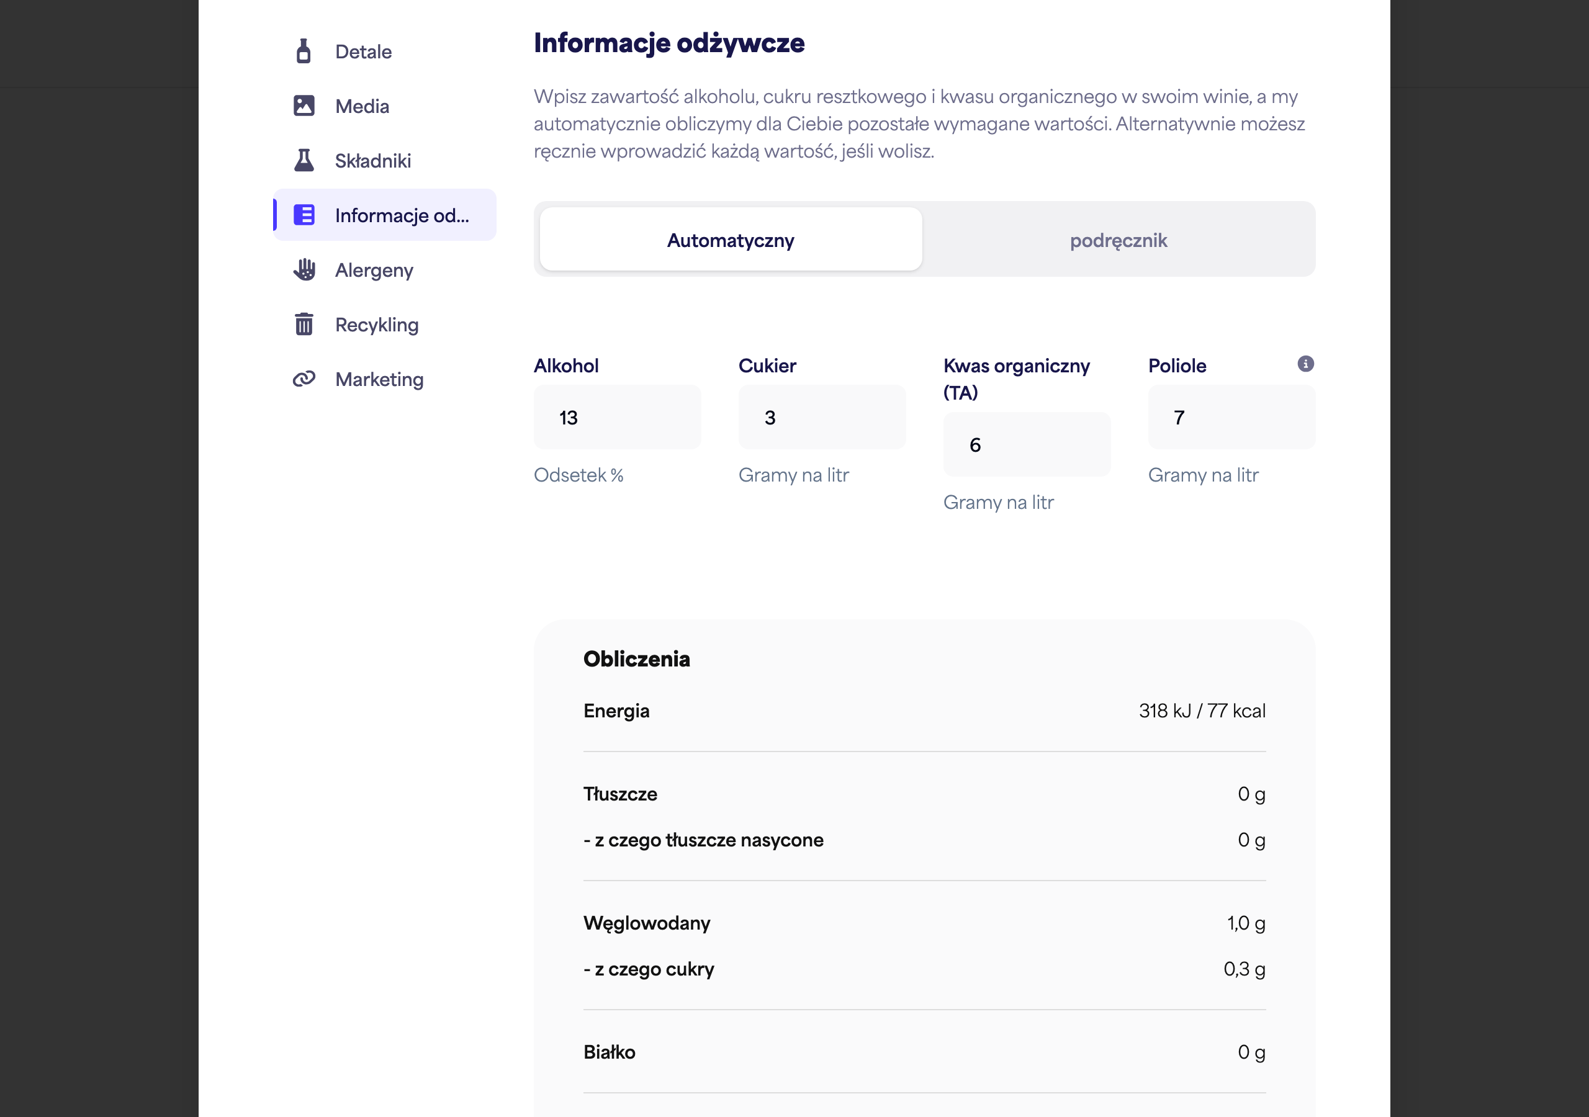Open the Recykling section
Screen dimensions: 1589x1117
click(385, 325)
